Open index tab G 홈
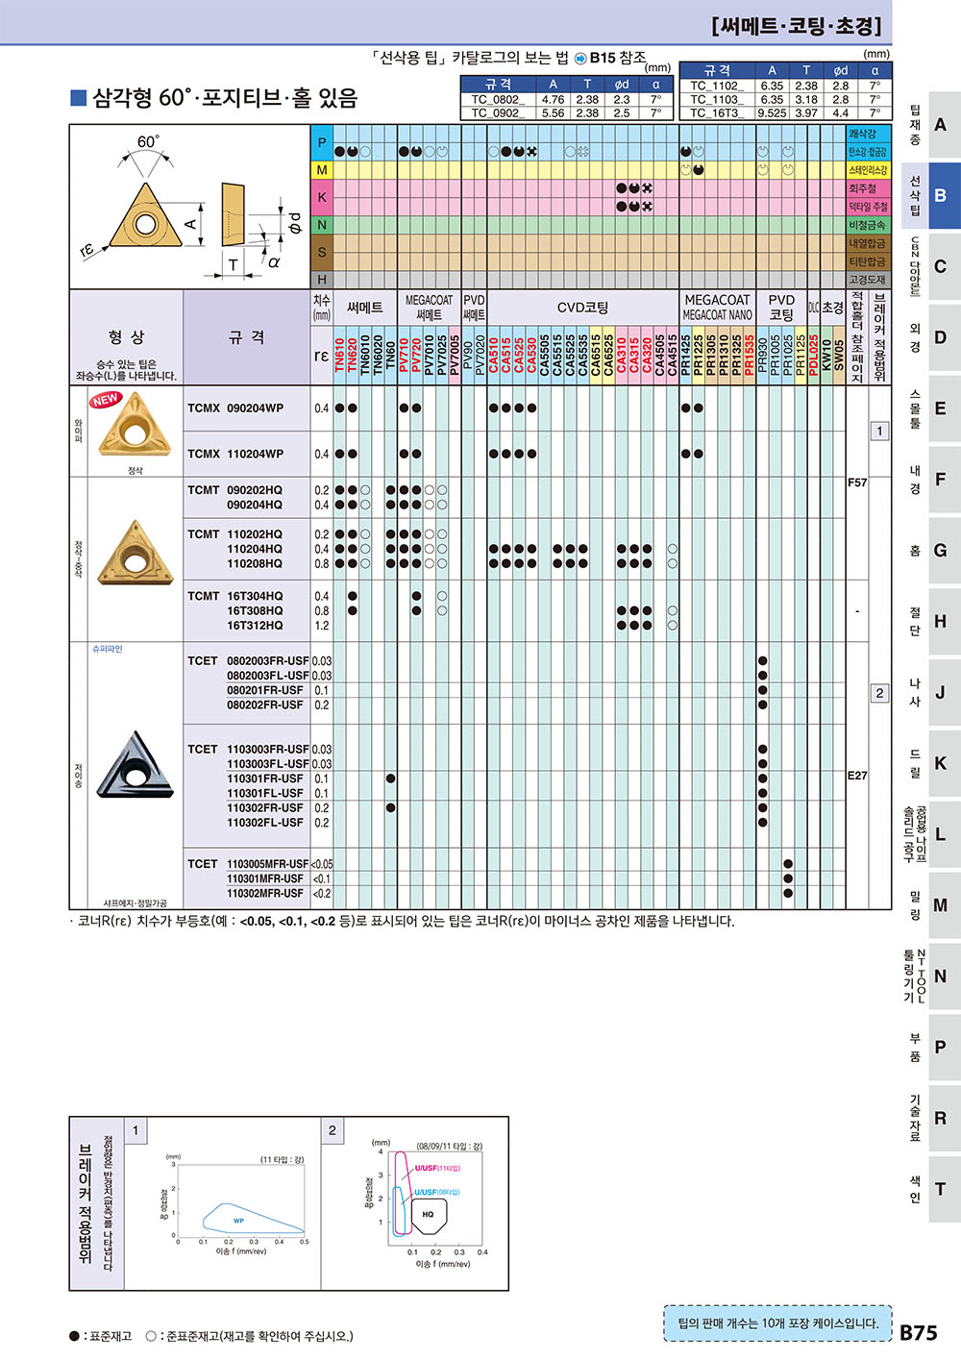The height and width of the screenshot is (1360, 961). click(x=930, y=551)
